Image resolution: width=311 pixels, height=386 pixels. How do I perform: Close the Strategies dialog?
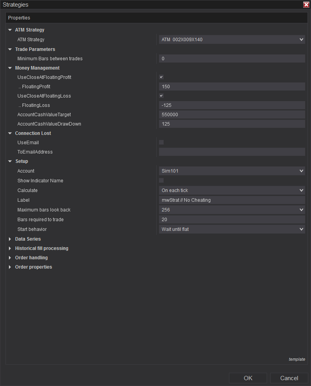click(x=306, y=5)
